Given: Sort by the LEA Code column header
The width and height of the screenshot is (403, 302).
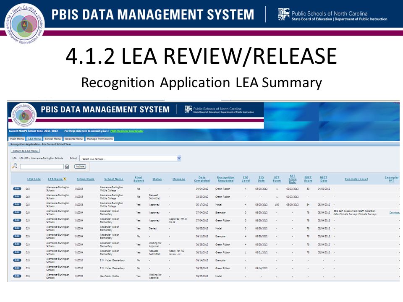Looking at the screenshot, I should (34, 179).
